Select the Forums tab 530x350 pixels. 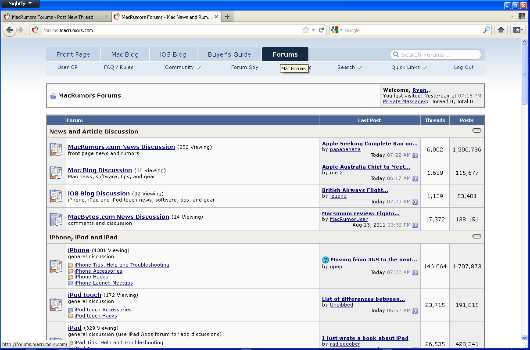coord(285,54)
